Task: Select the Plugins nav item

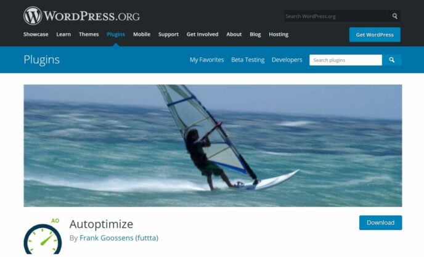Action: coord(116,35)
